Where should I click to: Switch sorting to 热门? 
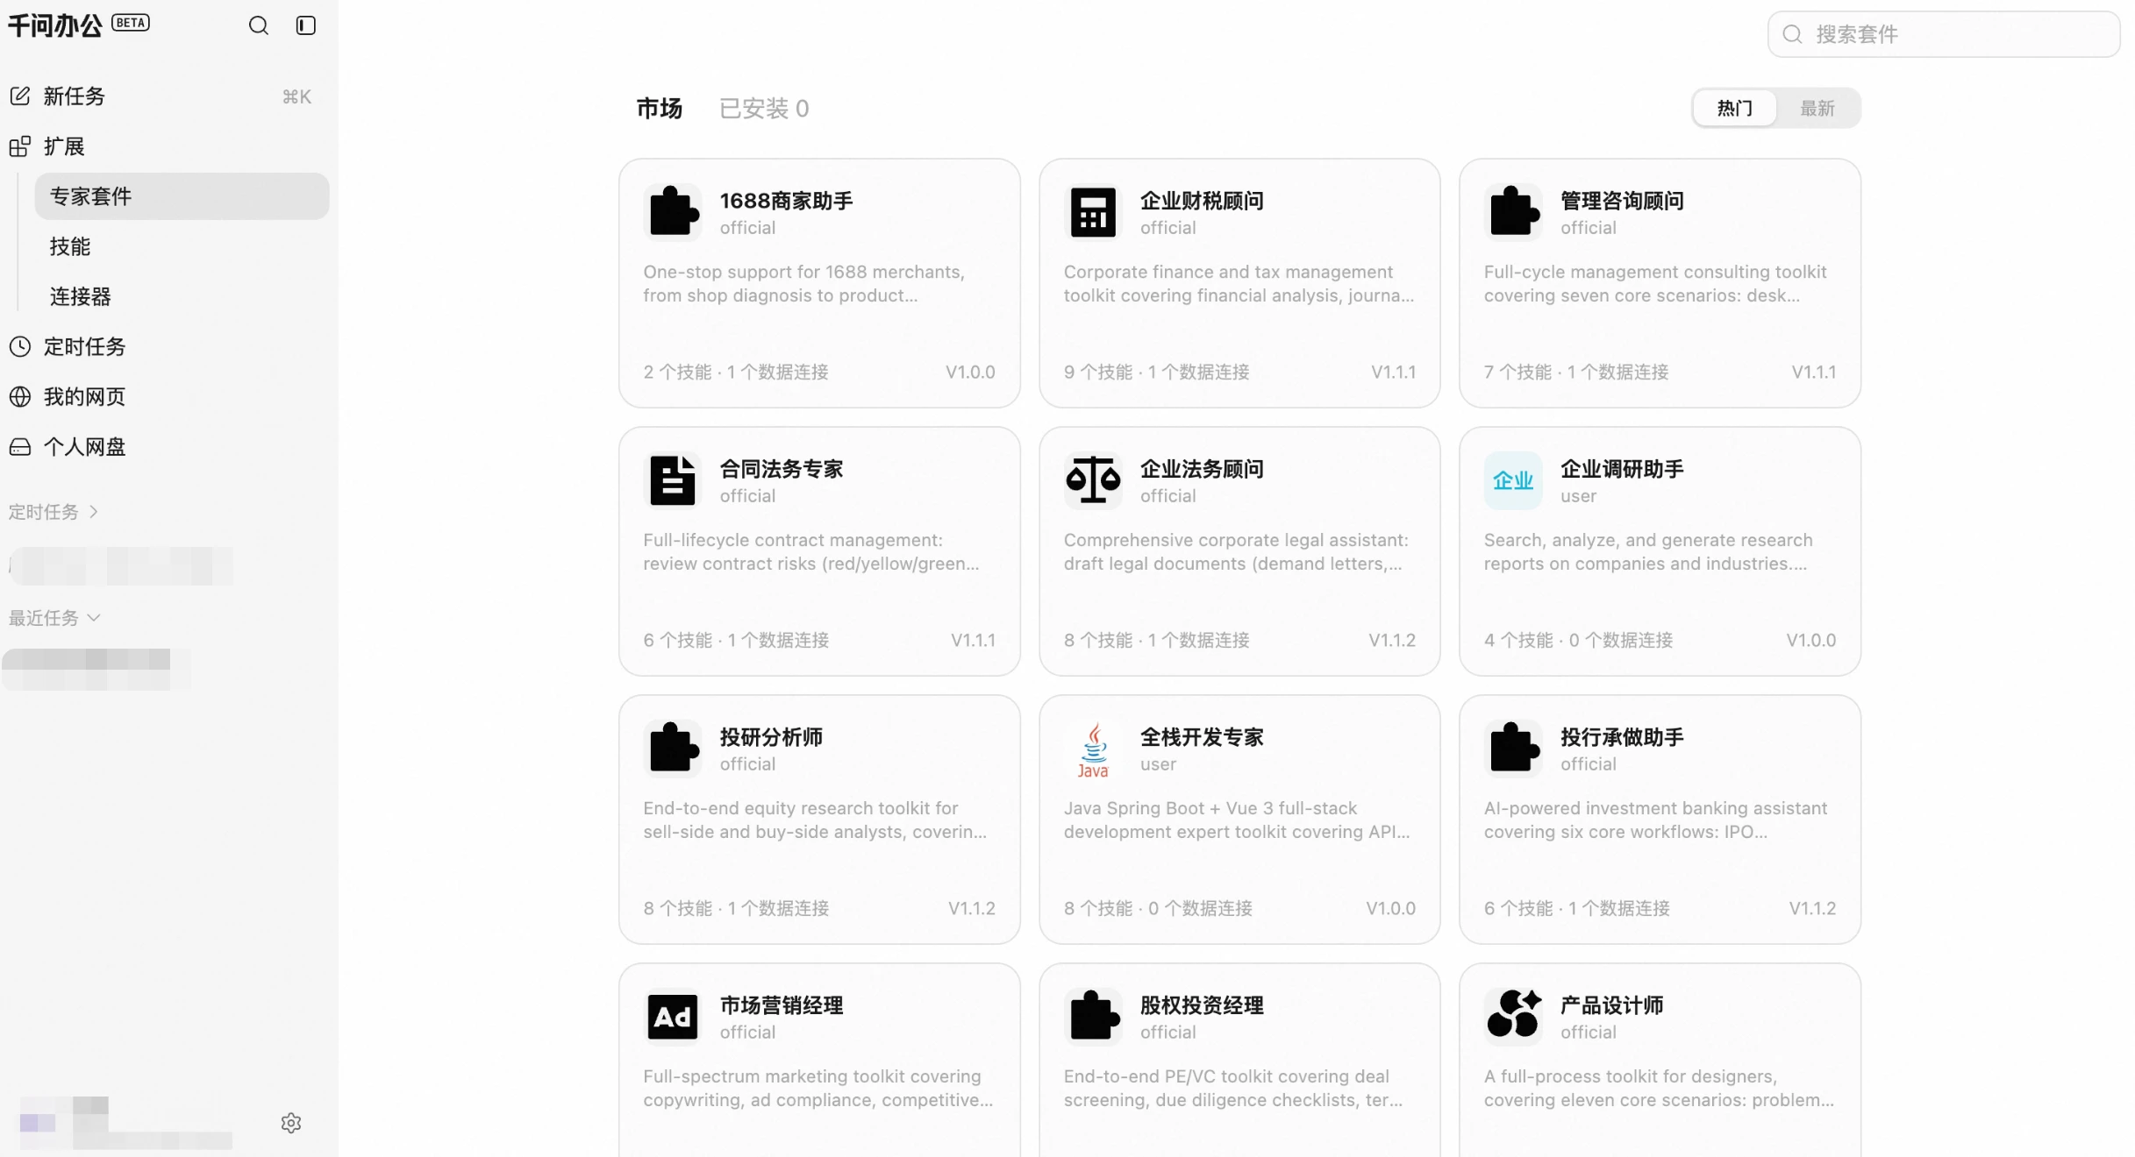pyautogui.click(x=1734, y=108)
